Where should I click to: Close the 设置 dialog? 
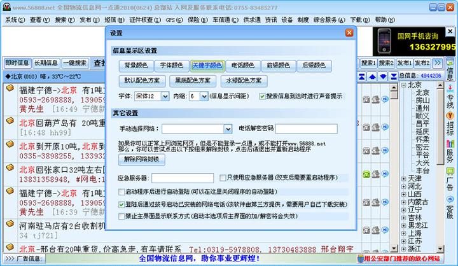tap(349, 32)
